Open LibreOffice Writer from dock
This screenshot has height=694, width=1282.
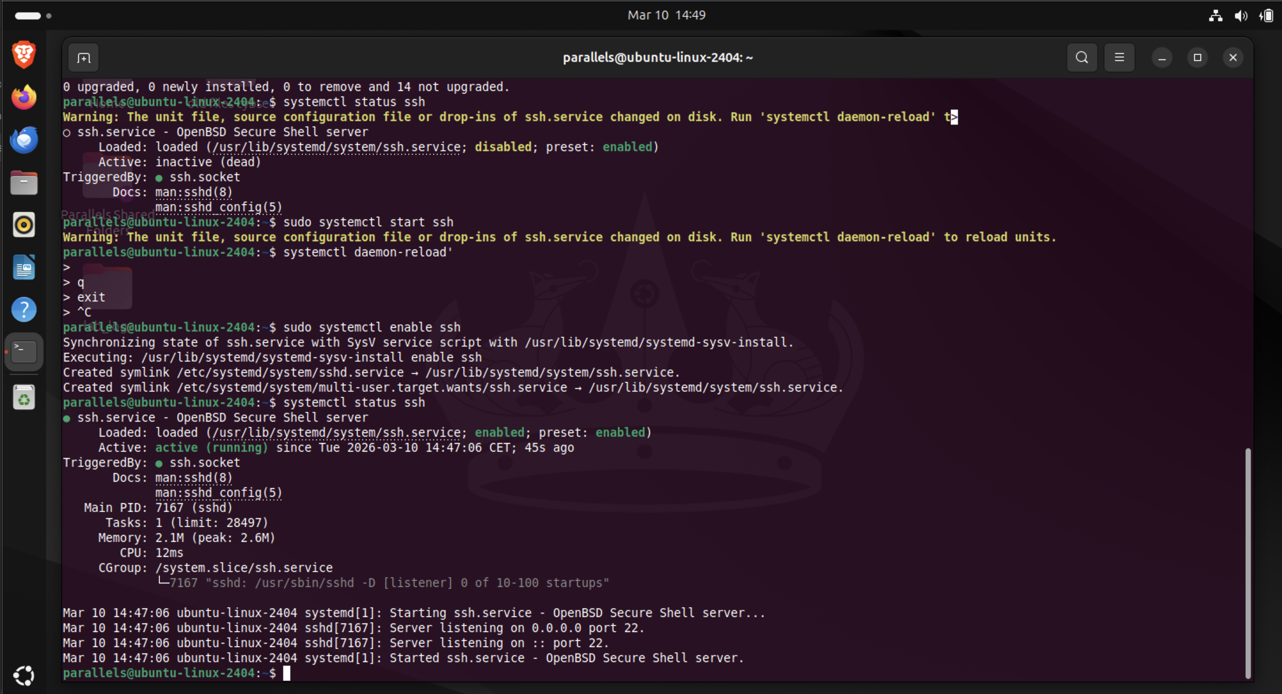click(x=24, y=267)
